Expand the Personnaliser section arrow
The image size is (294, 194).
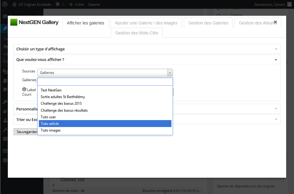point(276,109)
